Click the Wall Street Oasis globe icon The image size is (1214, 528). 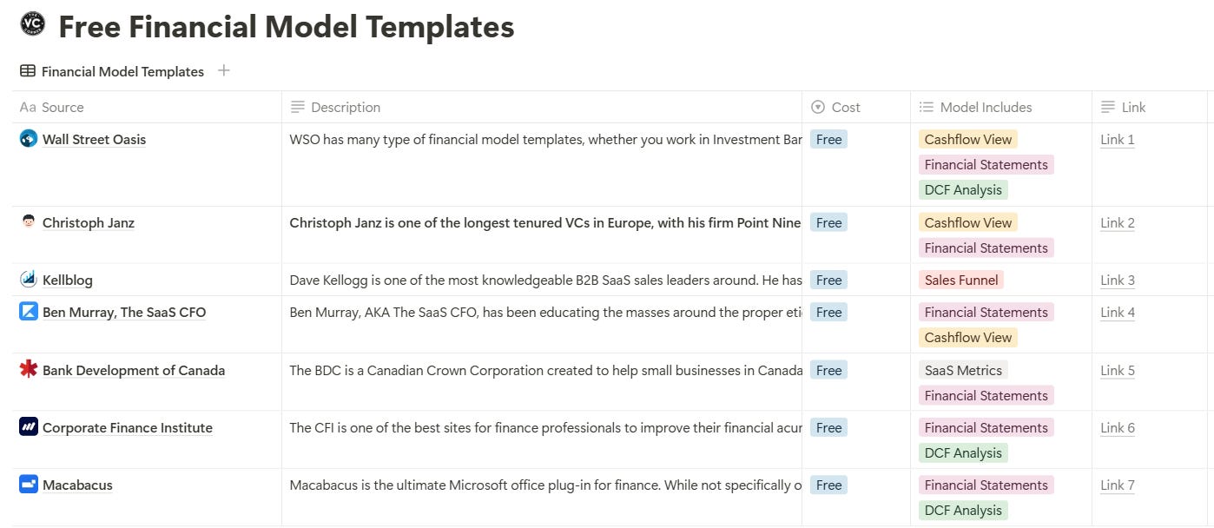(x=29, y=139)
